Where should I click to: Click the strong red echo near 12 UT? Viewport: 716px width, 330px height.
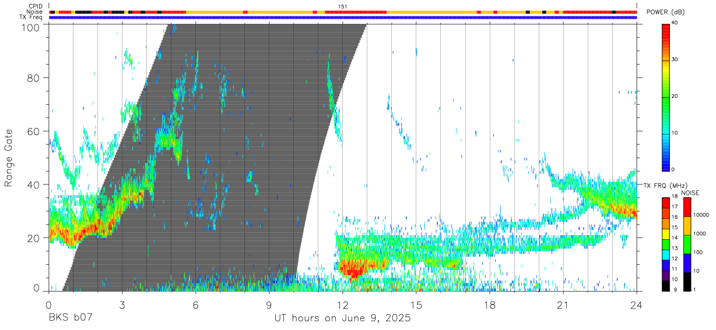click(x=355, y=268)
